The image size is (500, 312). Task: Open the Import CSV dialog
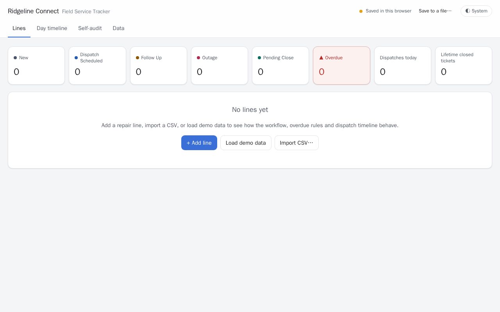coord(296,143)
